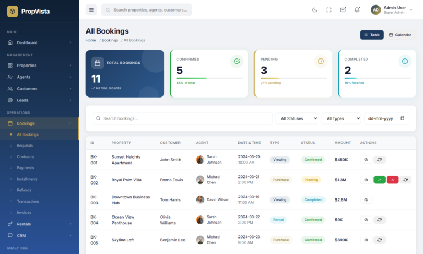Switch to Table view
The image size is (423, 254).
point(372,35)
